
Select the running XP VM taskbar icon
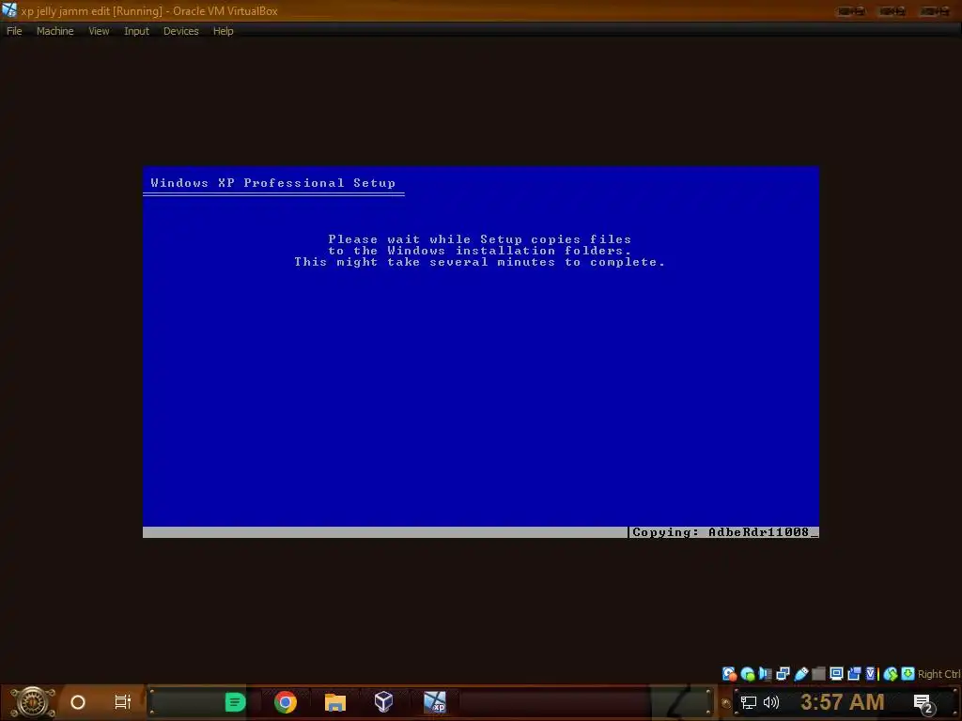click(x=435, y=702)
